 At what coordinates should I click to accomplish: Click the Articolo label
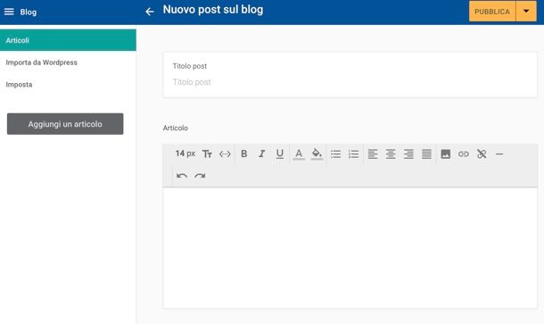pos(175,128)
